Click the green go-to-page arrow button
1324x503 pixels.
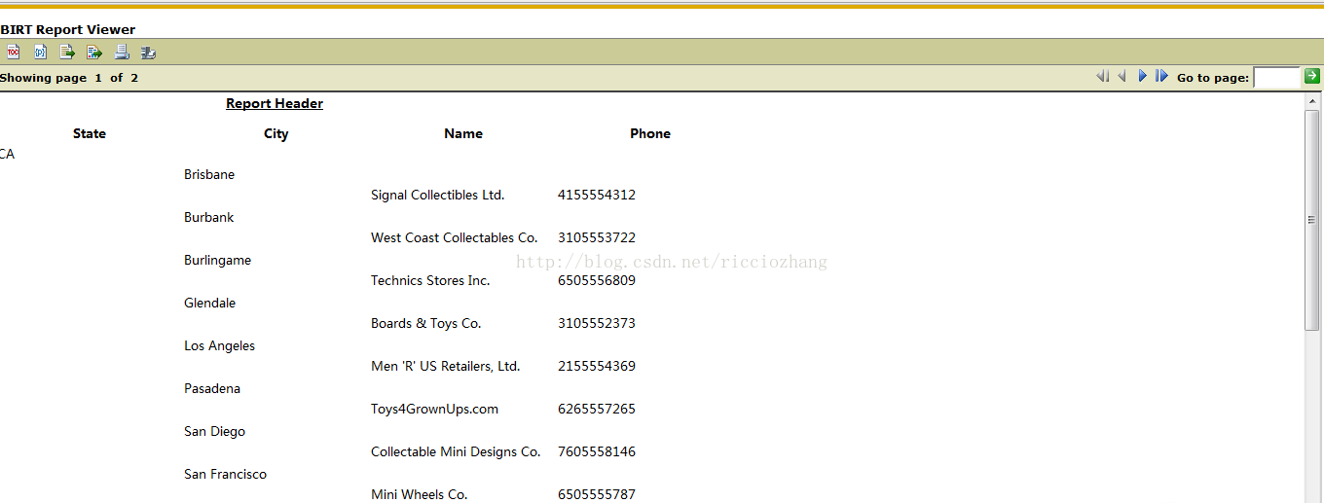[x=1312, y=76]
